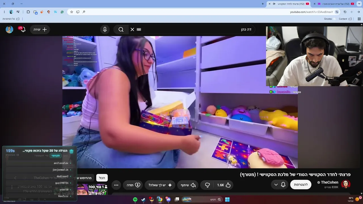363x204 pixels.
Task: Open the 1 נגד 100 suggested video thumbnail
Action: click(x=92, y=190)
